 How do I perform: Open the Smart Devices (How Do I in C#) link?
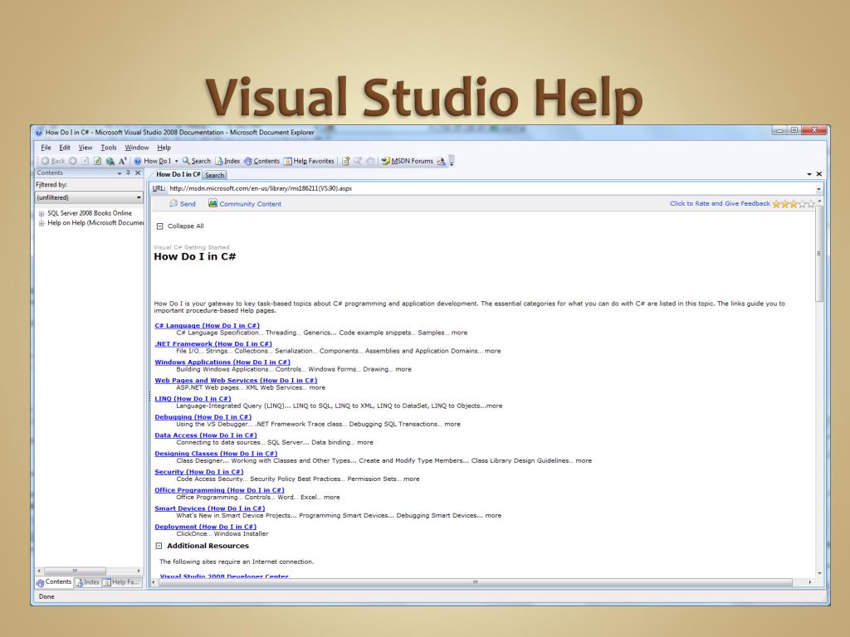(210, 508)
